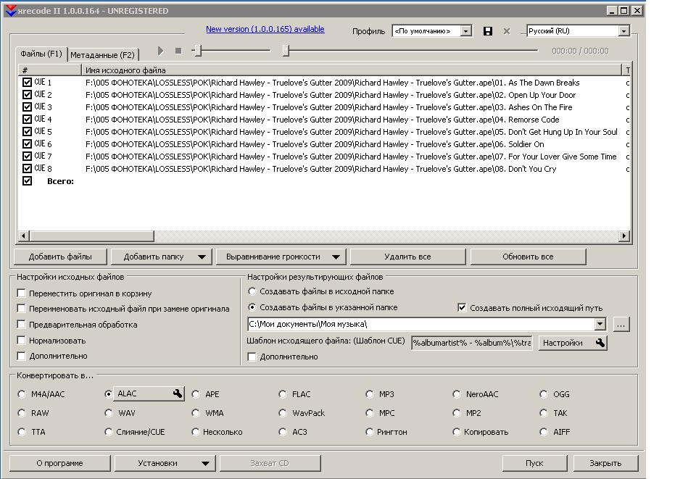Image resolution: width=696 pixels, height=479 pixels.
Task: Expand the Русский (RU) language dropdown
Action: click(x=623, y=31)
